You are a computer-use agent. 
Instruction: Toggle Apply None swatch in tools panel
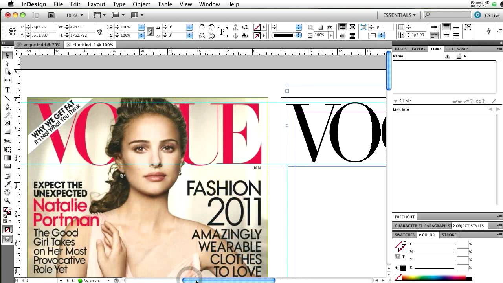click(7, 230)
